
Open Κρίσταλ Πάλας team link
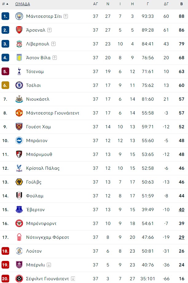coord(43,168)
